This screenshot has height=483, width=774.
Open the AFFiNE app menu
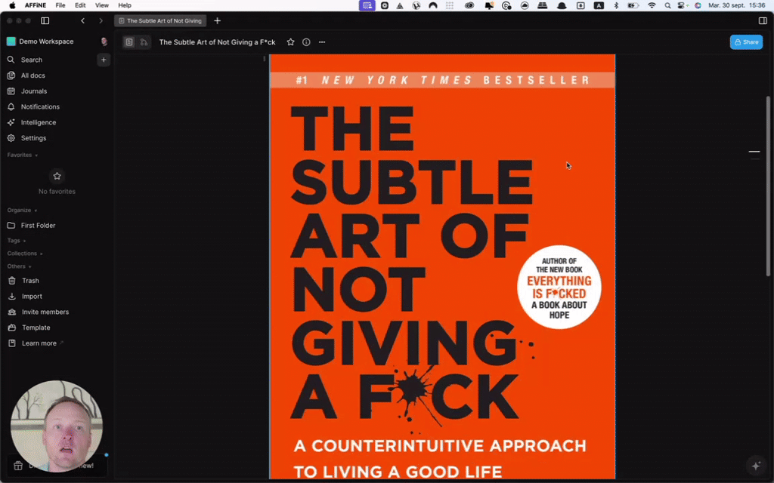tap(36, 5)
